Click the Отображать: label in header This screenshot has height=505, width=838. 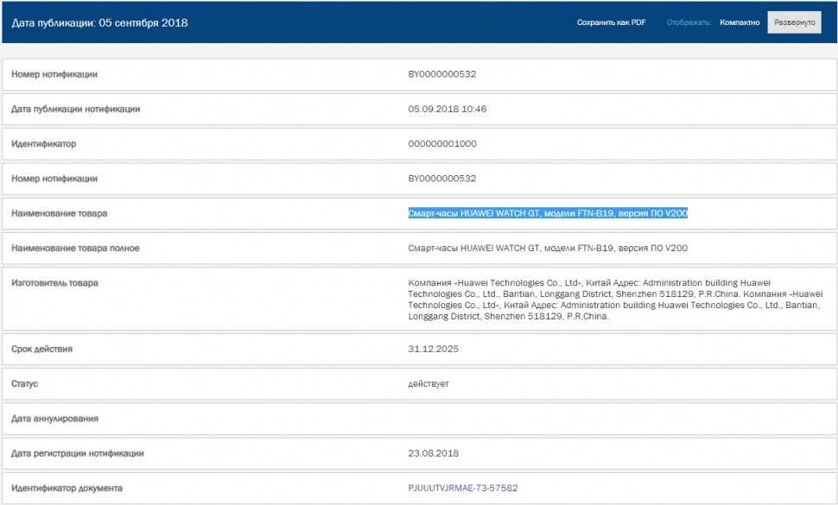(x=689, y=22)
